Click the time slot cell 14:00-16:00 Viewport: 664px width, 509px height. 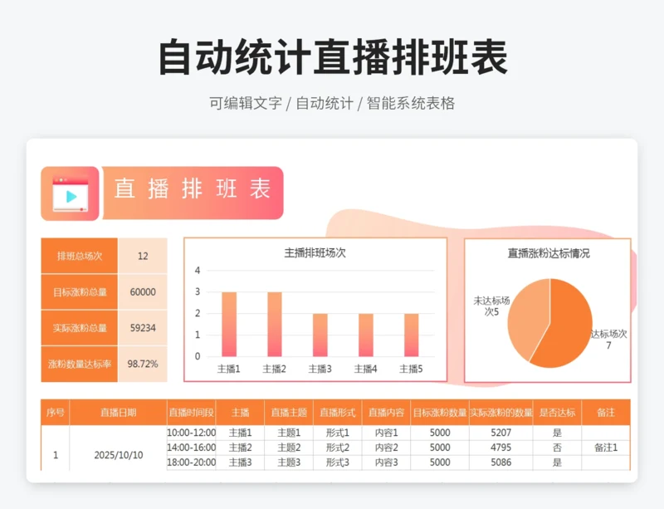tap(192, 448)
